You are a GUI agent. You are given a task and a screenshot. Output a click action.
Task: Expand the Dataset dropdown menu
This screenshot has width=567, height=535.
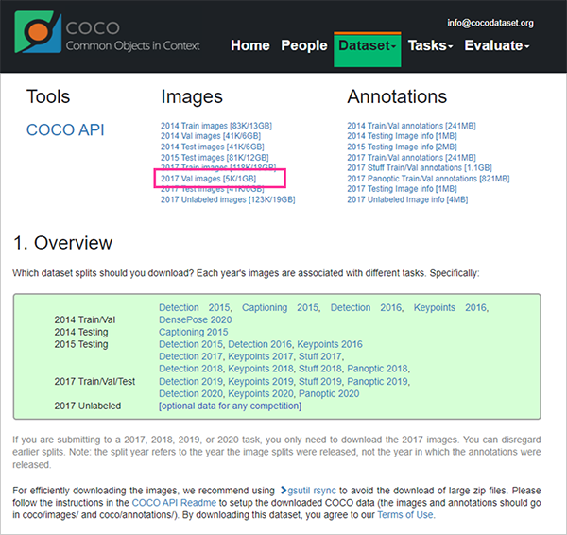[x=368, y=49]
